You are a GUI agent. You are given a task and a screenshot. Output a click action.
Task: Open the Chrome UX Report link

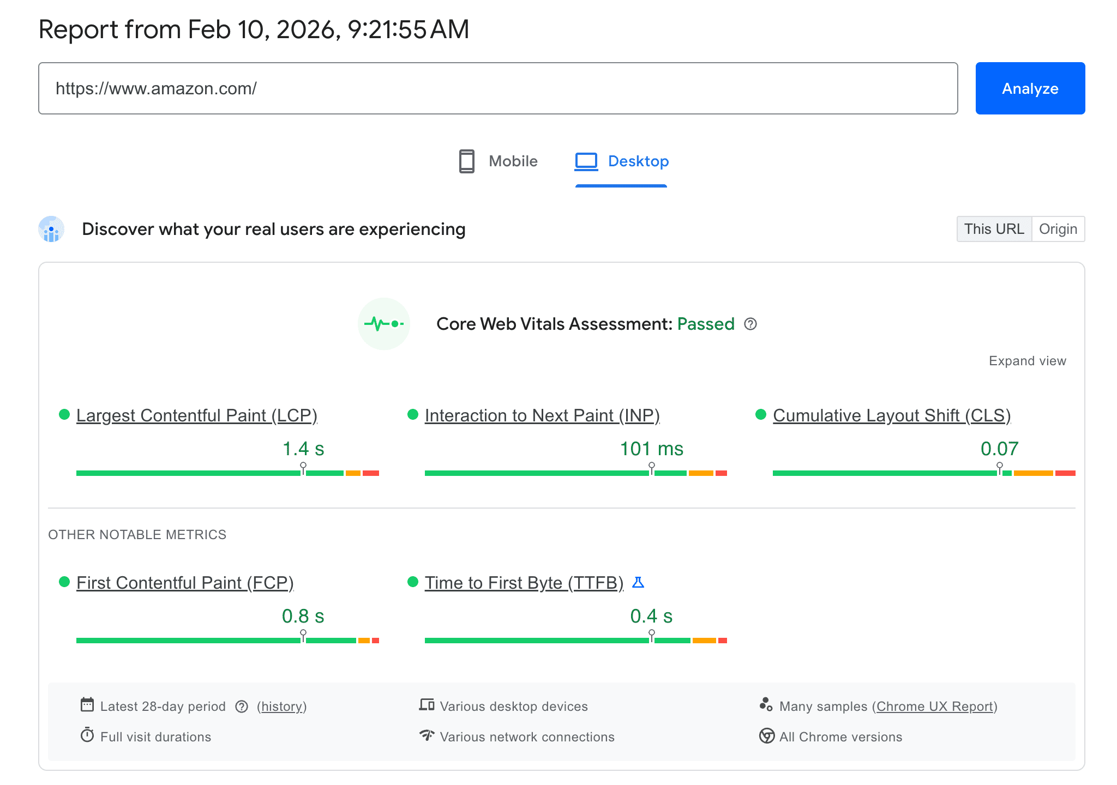pos(935,706)
